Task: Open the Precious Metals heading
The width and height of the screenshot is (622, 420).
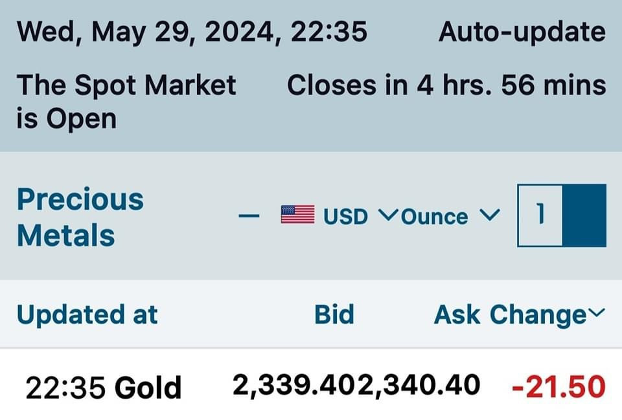Action: (x=80, y=217)
